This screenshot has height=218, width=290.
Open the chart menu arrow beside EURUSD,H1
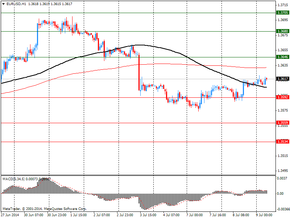pos(4,4)
